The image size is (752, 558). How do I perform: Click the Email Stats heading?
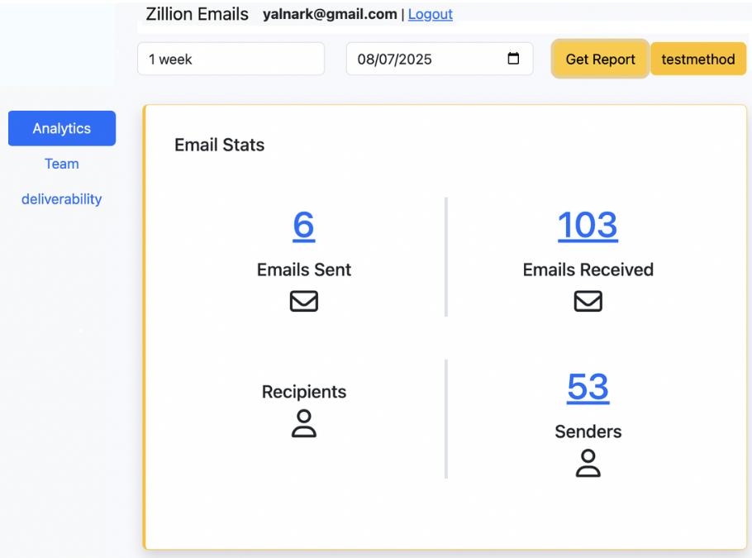point(219,145)
